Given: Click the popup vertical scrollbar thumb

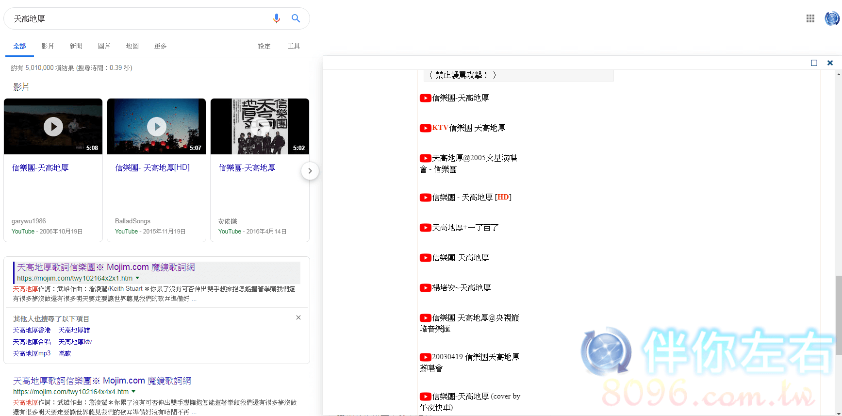Looking at the screenshot, I should click(x=839, y=316).
